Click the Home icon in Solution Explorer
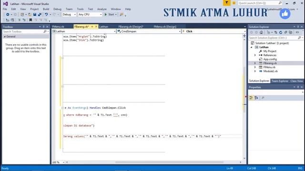The image size is (305, 171). tap(261, 32)
